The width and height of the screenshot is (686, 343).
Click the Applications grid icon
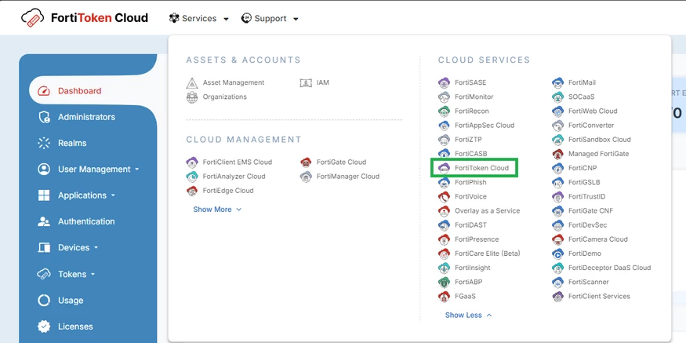pos(44,195)
